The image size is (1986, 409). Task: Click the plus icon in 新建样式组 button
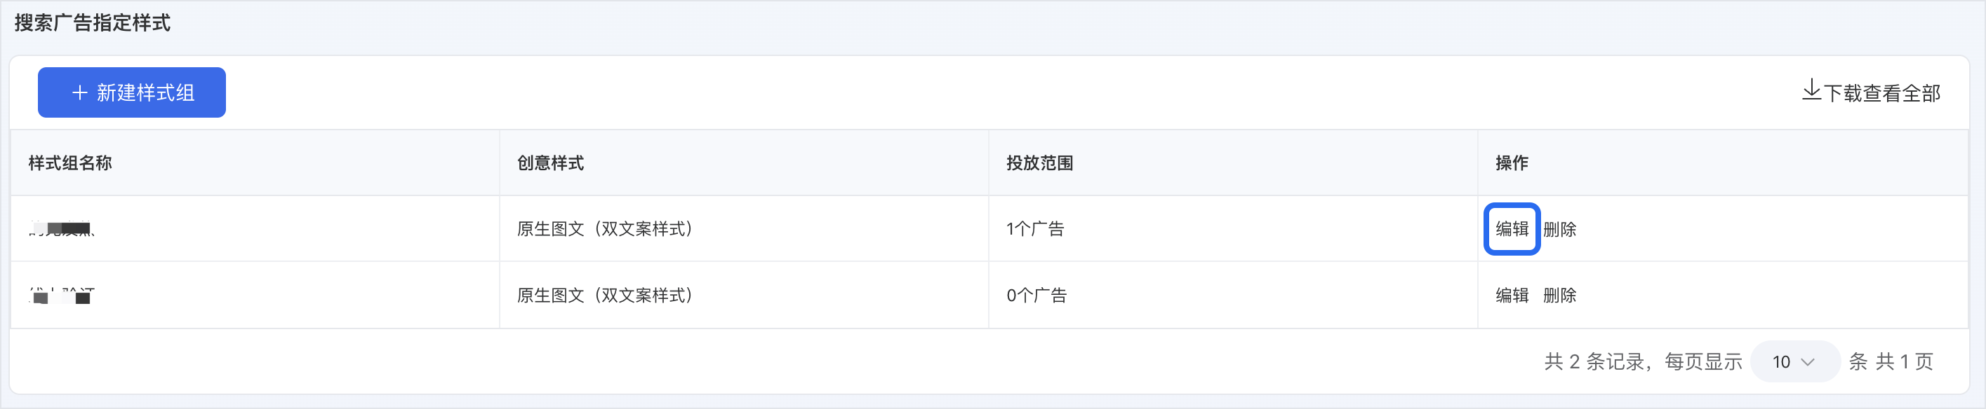[79, 93]
